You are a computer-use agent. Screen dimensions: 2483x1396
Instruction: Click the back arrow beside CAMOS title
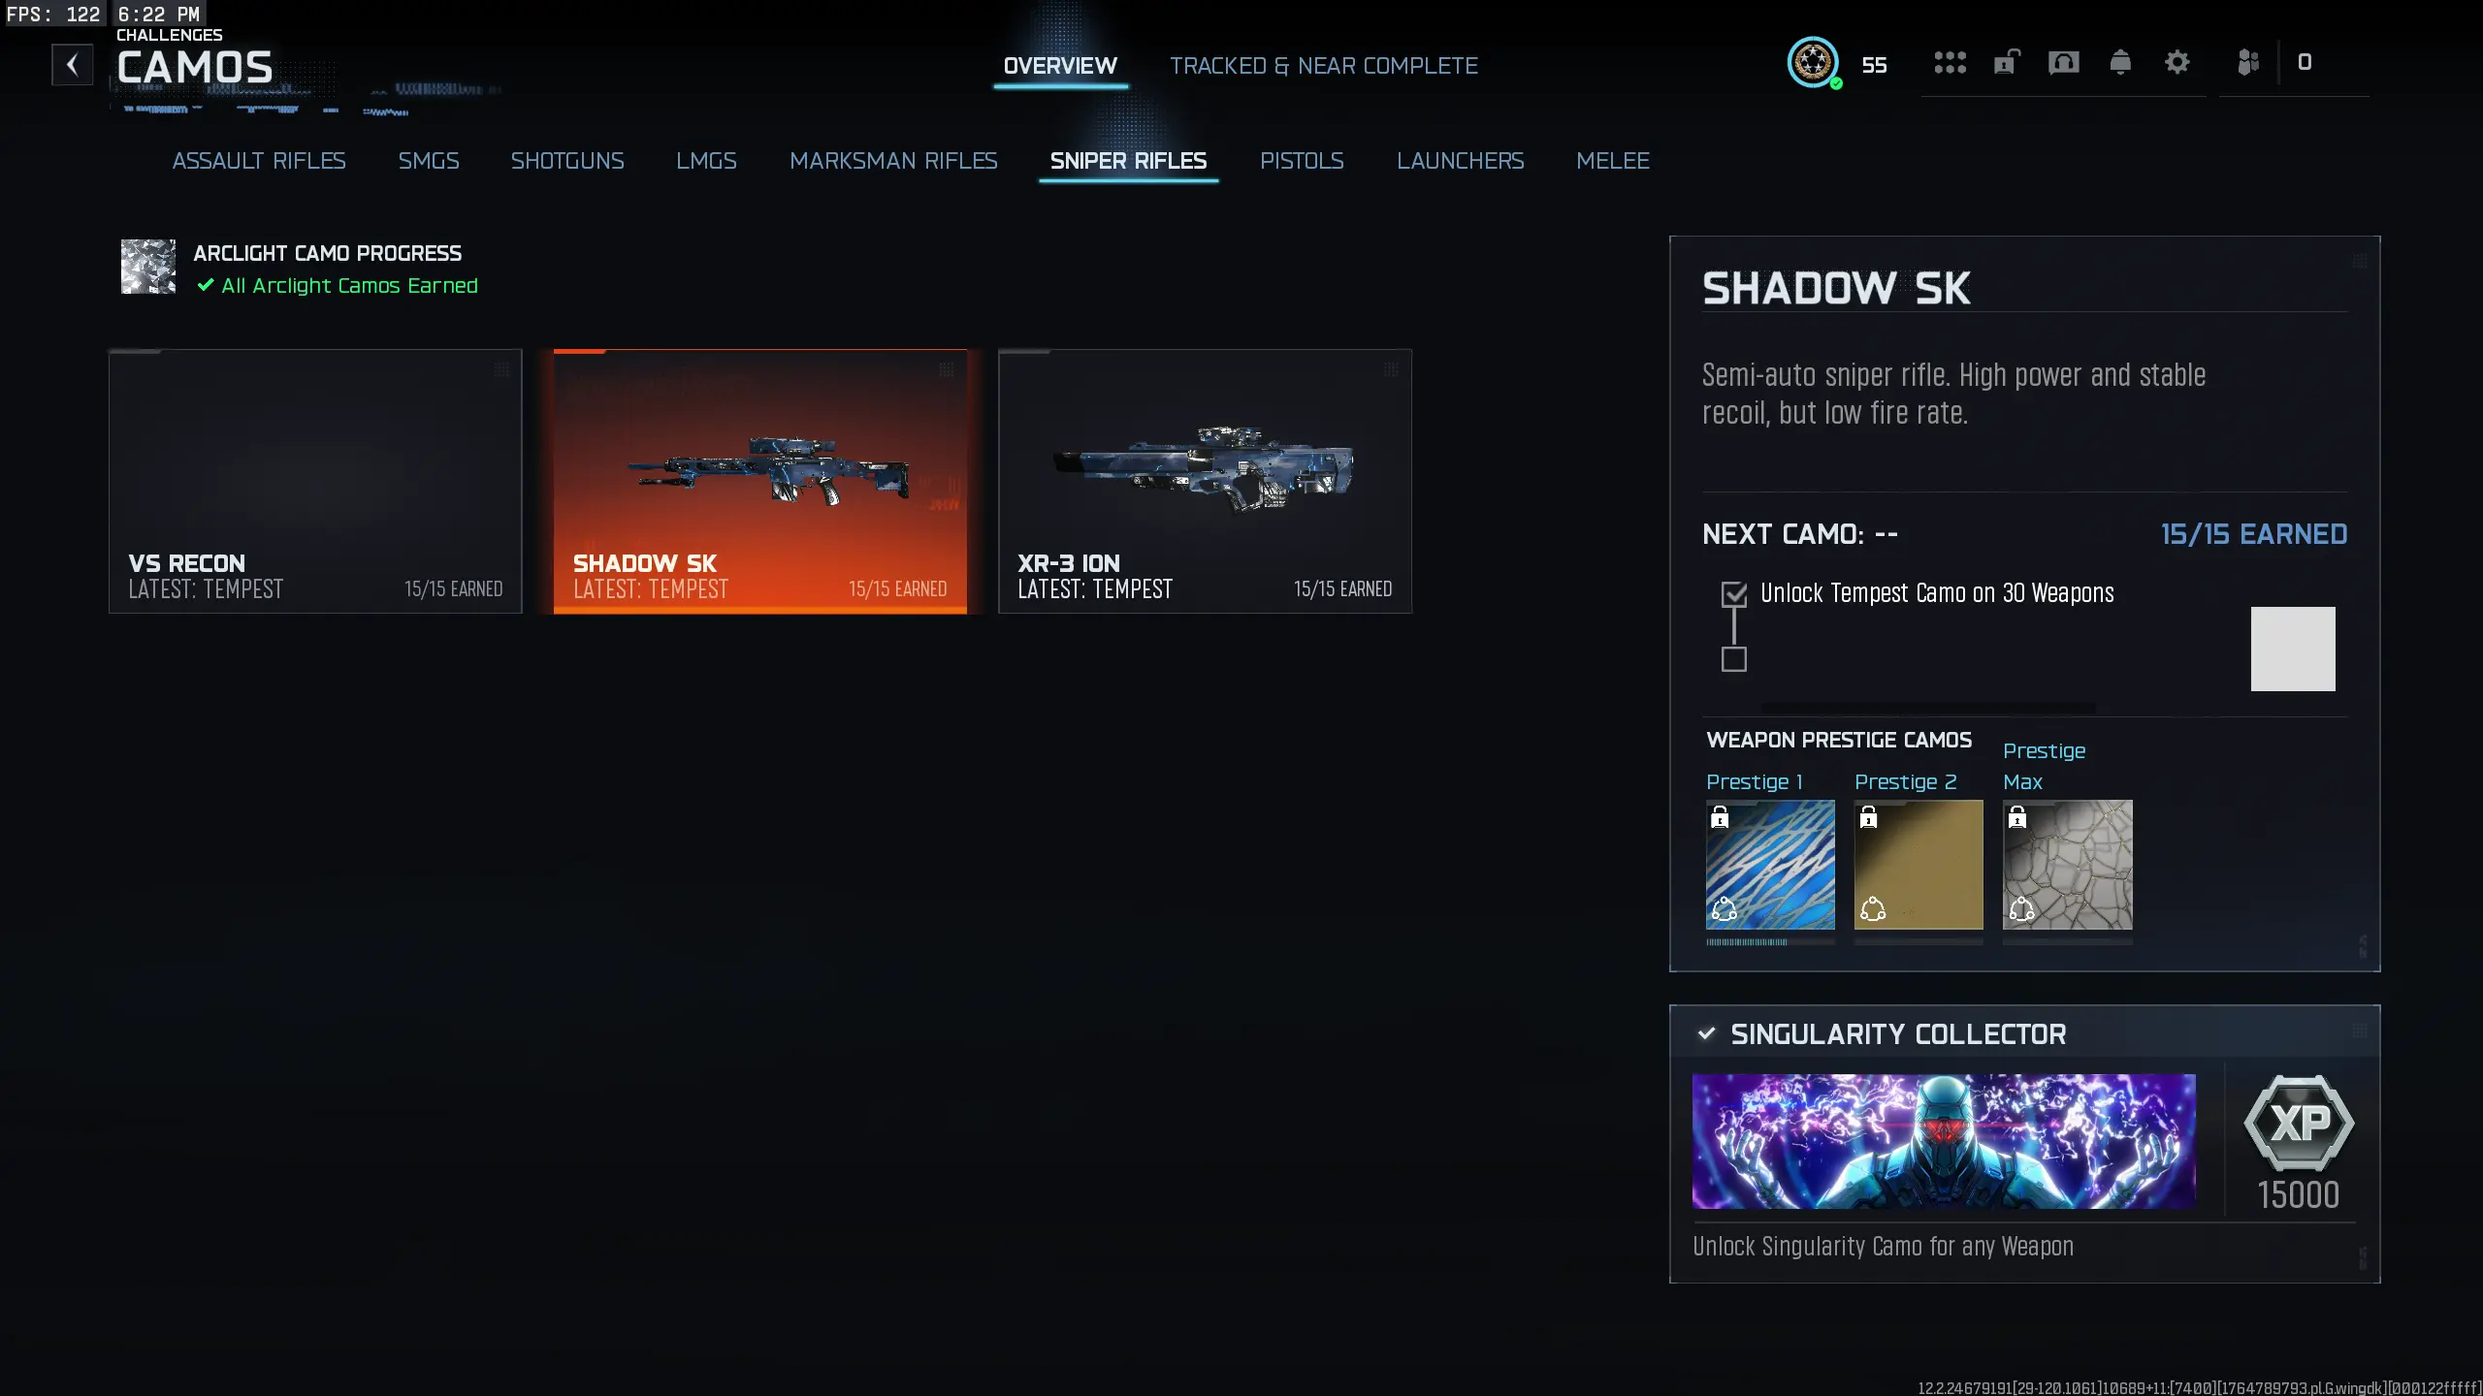(x=72, y=65)
